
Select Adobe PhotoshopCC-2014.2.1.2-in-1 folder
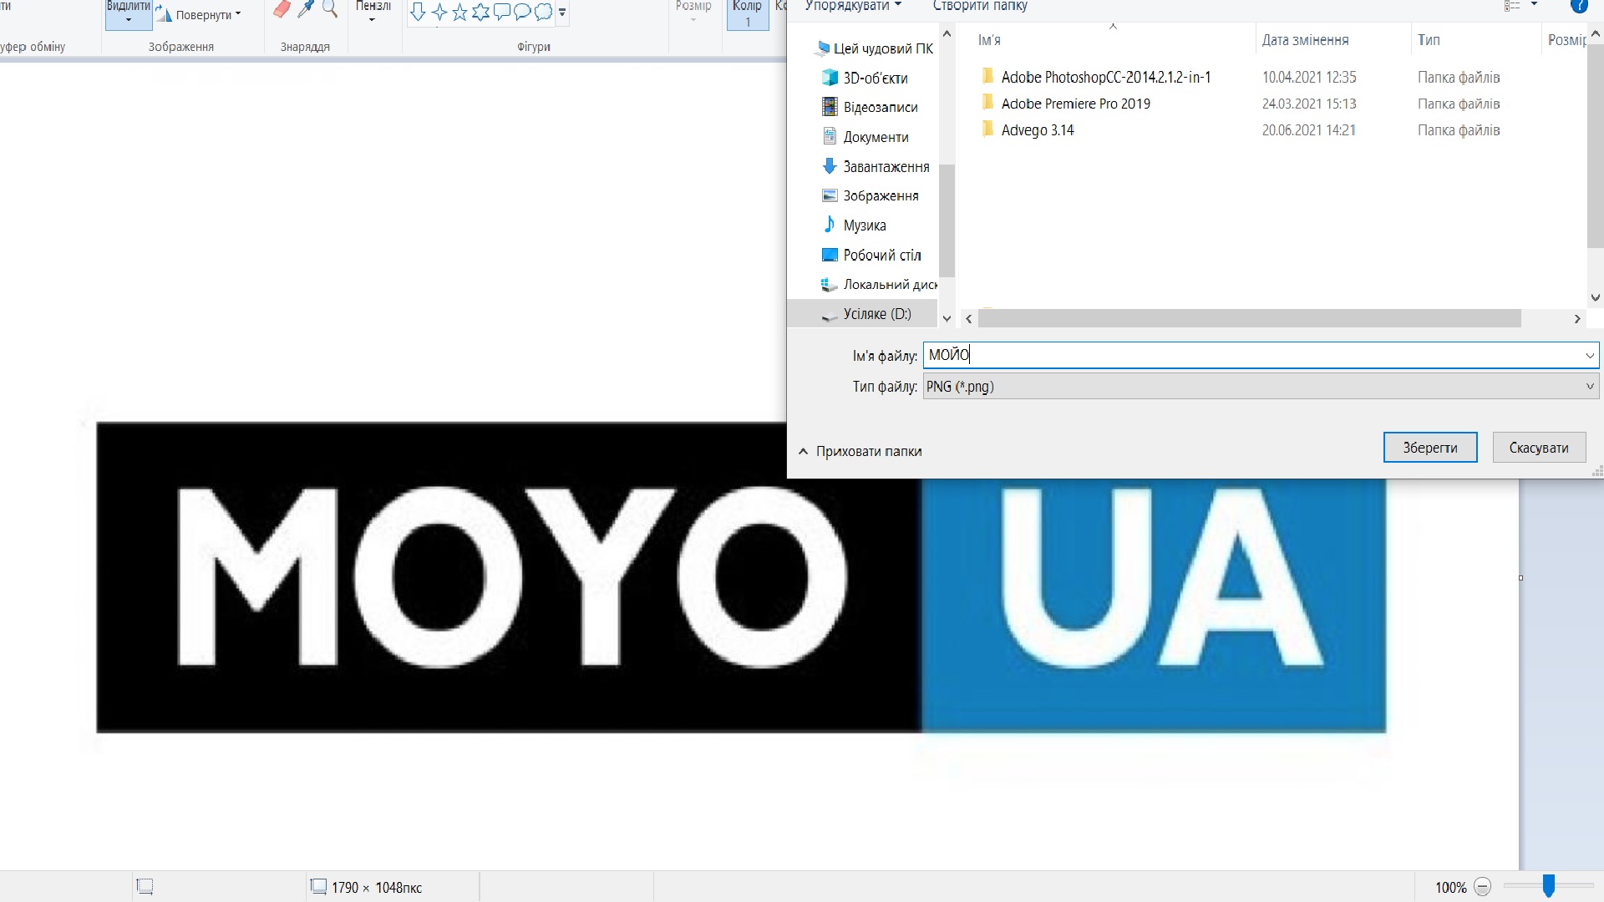[x=1106, y=77]
